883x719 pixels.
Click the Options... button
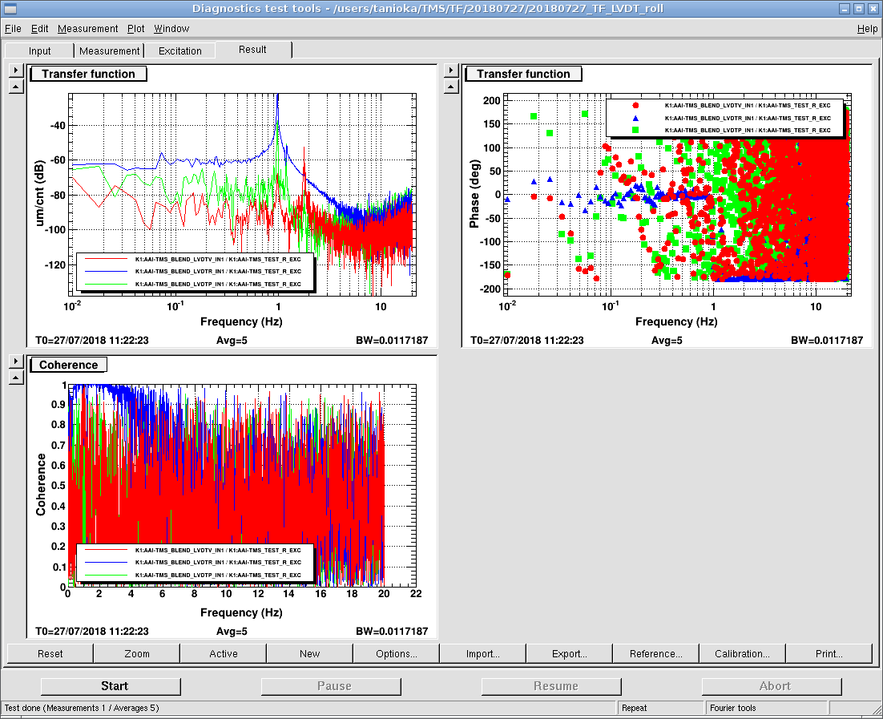tap(396, 653)
